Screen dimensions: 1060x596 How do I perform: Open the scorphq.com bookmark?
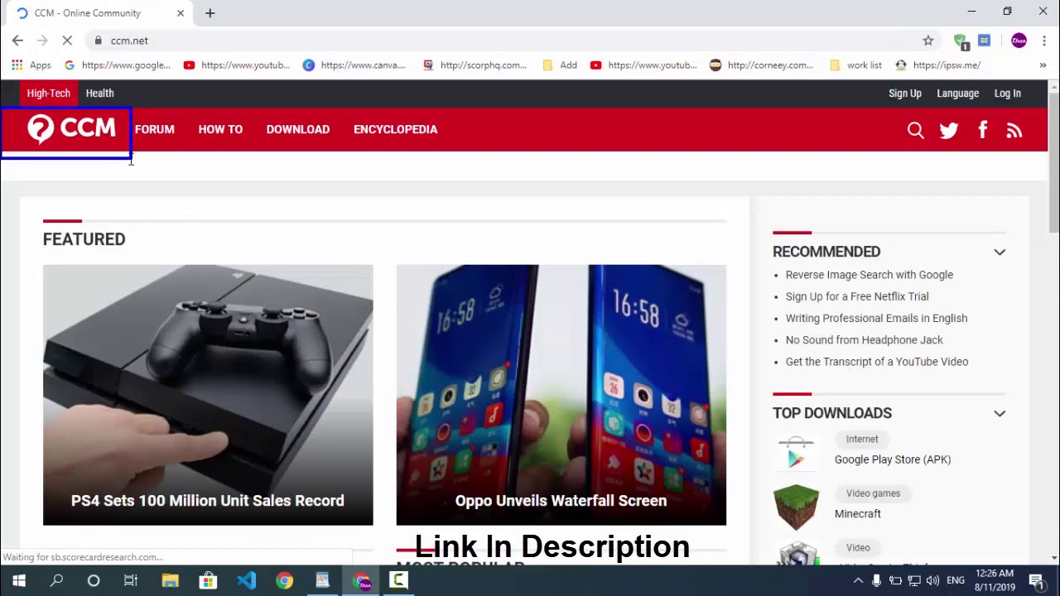475,65
